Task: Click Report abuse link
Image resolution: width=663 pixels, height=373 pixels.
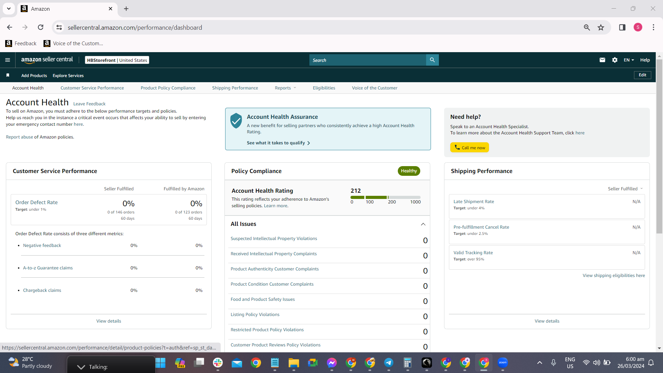Action: tap(19, 137)
